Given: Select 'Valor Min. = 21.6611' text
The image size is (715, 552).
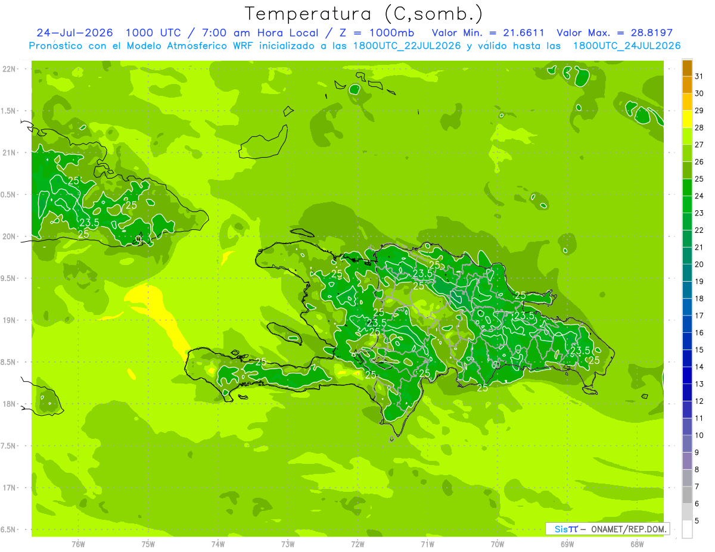Looking at the screenshot, I should pyautogui.click(x=488, y=33).
